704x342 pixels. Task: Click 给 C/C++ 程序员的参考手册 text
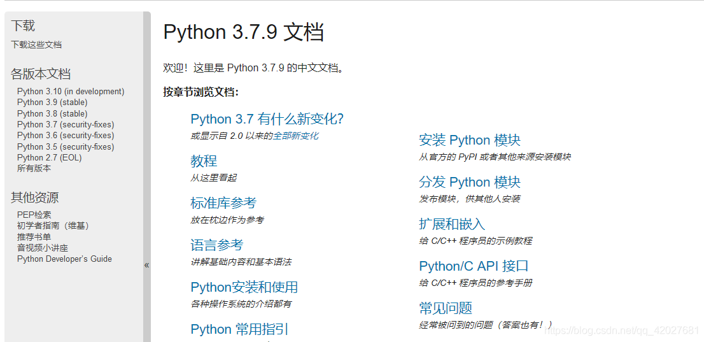(x=475, y=283)
